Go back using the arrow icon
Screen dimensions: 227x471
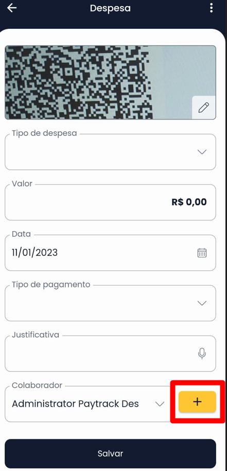pyautogui.click(x=12, y=8)
